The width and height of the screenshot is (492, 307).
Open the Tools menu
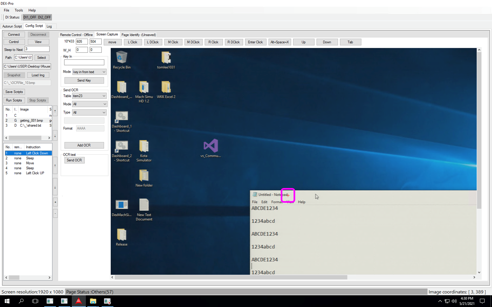coord(19,10)
